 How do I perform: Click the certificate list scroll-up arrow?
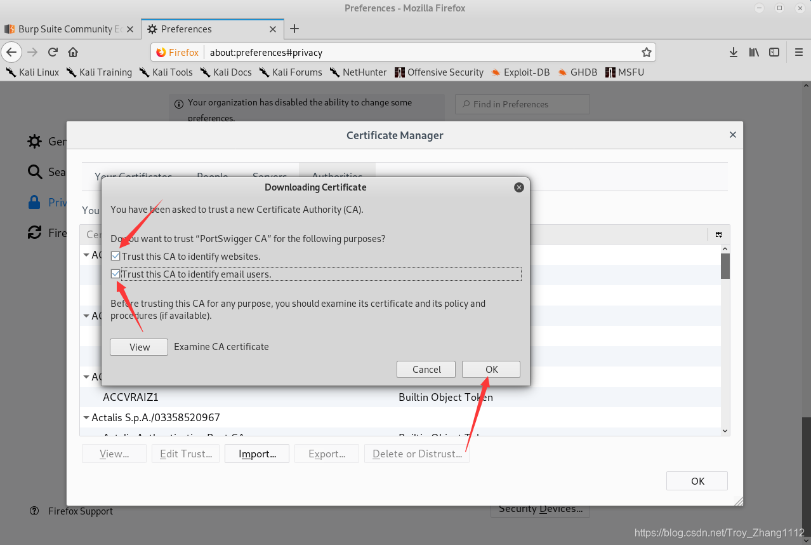click(x=725, y=248)
